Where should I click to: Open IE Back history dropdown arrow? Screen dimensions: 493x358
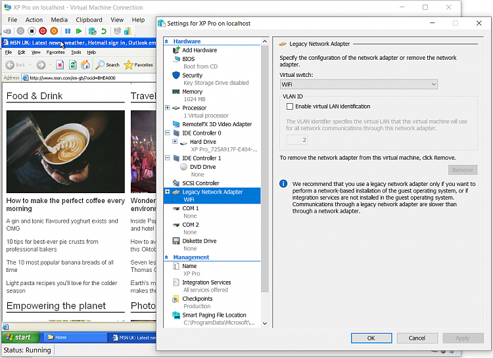[30, 65]
